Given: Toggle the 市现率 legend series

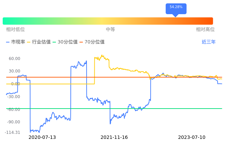Looking at the screenshot, I should click(15, 42).
